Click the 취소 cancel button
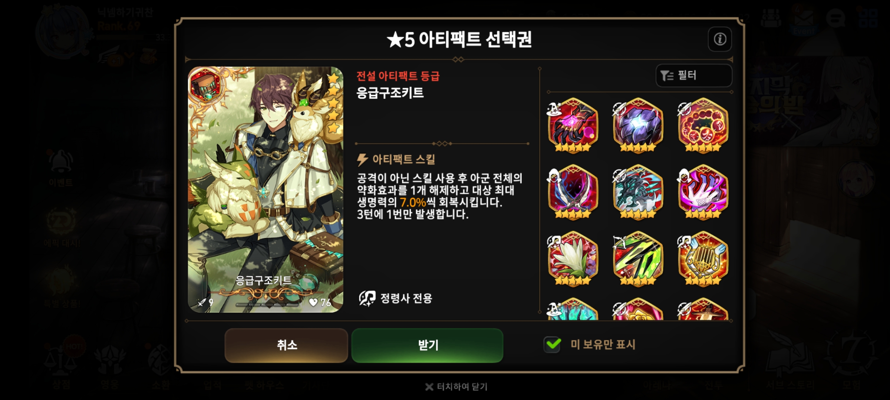This screenshot has width=890, height=400. (286, 345)
